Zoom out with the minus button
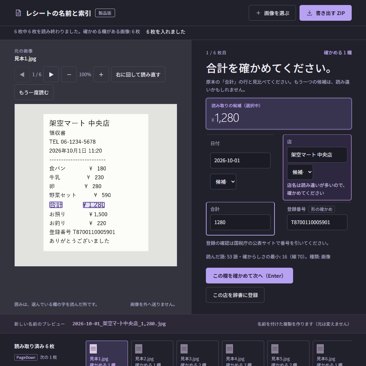The image size is (366, 366). point(69,74)
